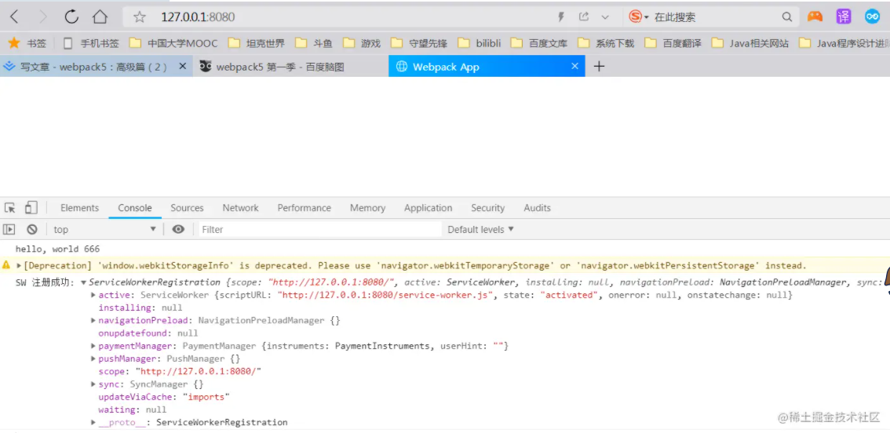The width and height of the screenshot is (890, 433).
Task: Open the bilibli bookmark folder
Action: 479,43
